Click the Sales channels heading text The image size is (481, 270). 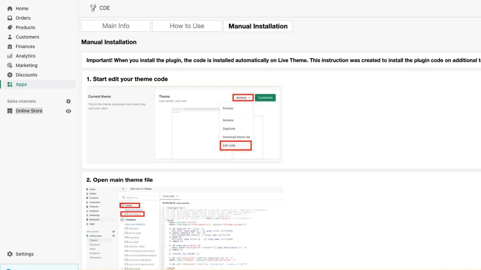pos(22,101)
